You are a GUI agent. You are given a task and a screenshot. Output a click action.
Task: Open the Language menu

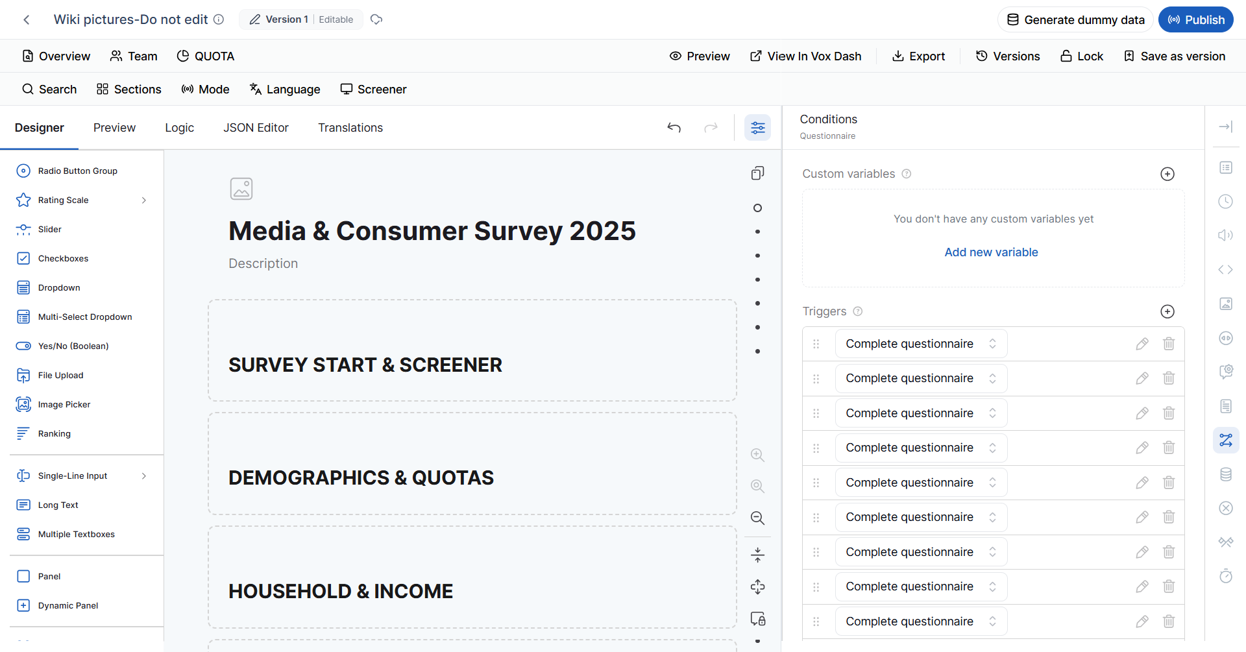tap(285, 90)
